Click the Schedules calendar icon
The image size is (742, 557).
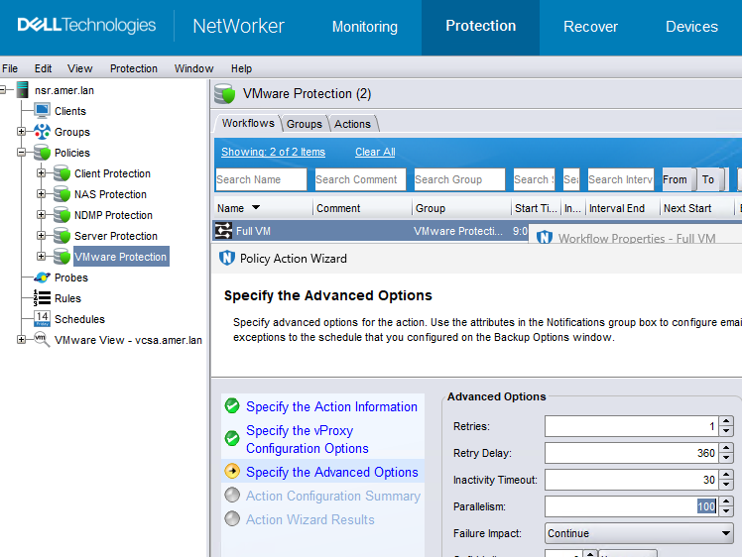click(42, 319)
